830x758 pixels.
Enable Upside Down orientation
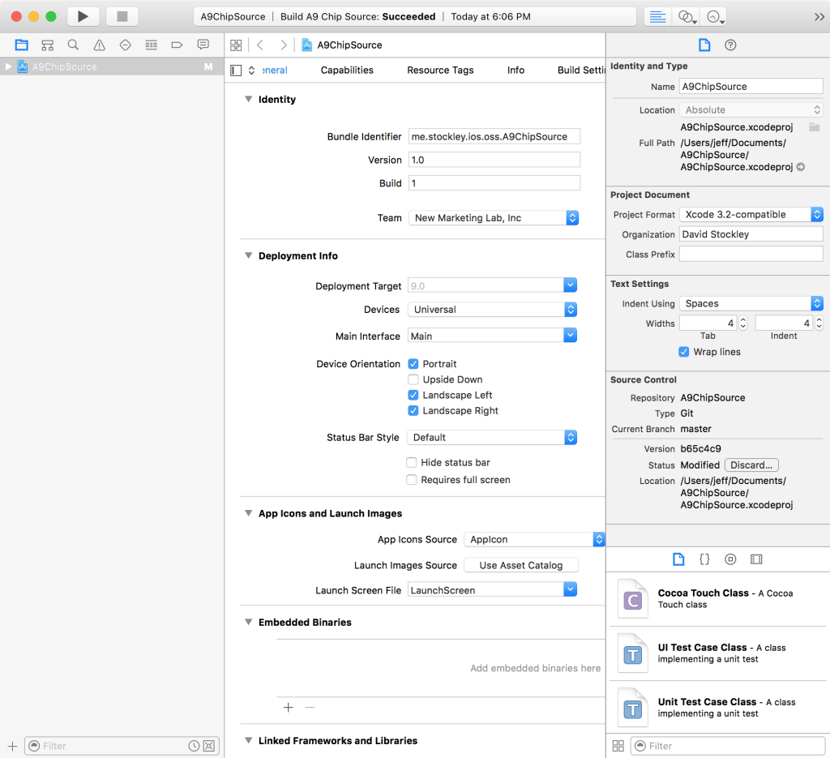click(413, 379)
